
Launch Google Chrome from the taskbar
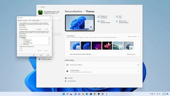[x=95, y=94]
